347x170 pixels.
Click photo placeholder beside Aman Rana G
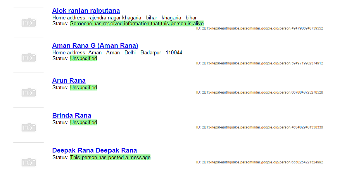[x=29, y=57]
